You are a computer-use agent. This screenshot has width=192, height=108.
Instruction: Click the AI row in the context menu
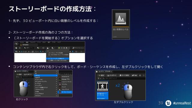(46, 71)
